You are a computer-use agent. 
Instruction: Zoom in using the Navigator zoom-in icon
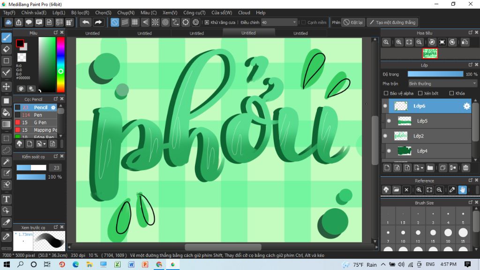pos(398,42)
